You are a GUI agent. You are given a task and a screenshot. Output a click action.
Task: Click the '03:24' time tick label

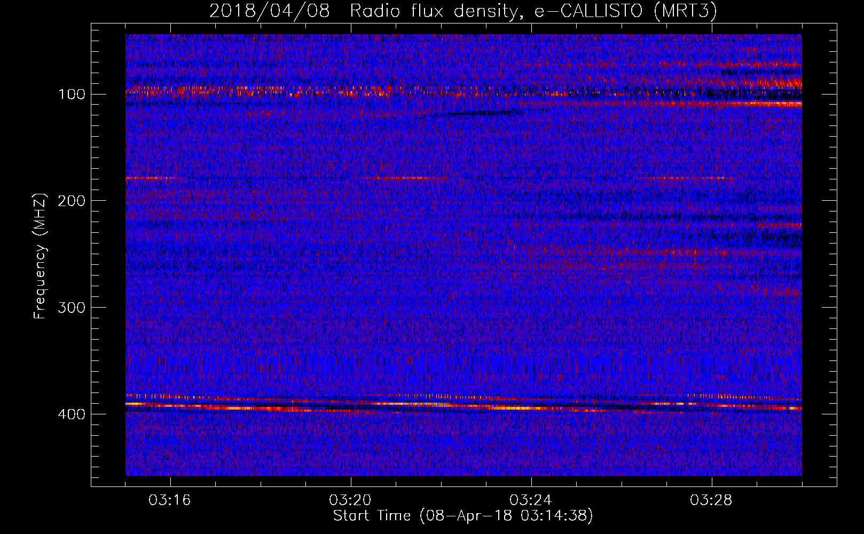531,500
